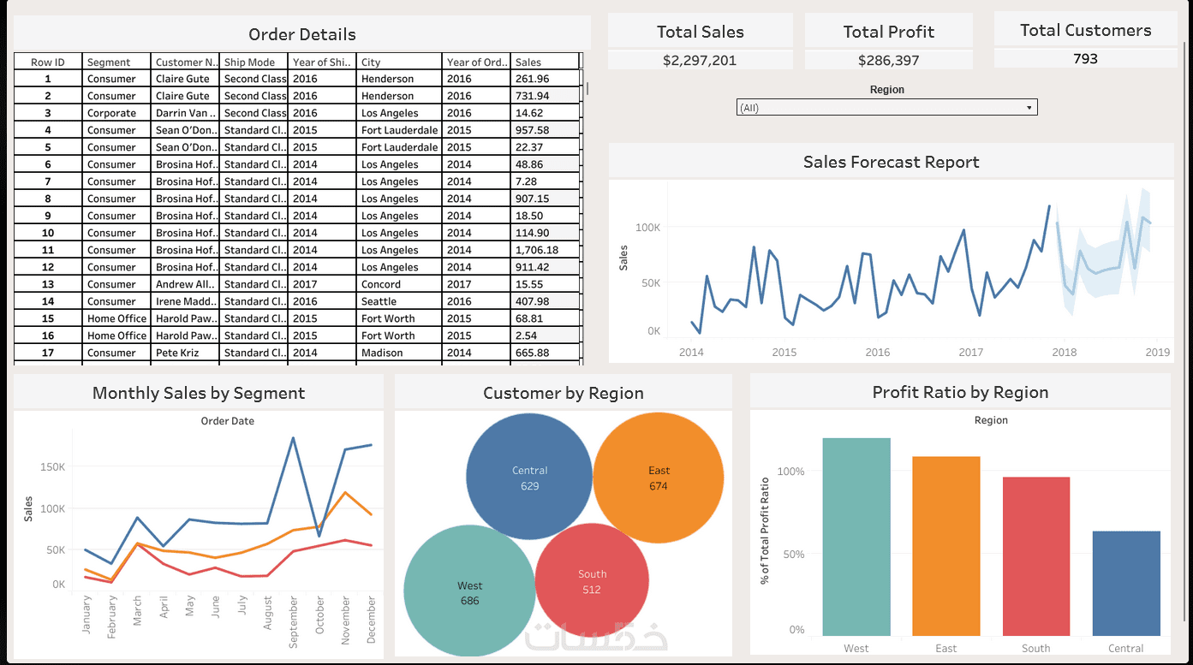This screenshot has height=665, width=1193.
Task: Click the Row ID column header
Action: (48, 62)
